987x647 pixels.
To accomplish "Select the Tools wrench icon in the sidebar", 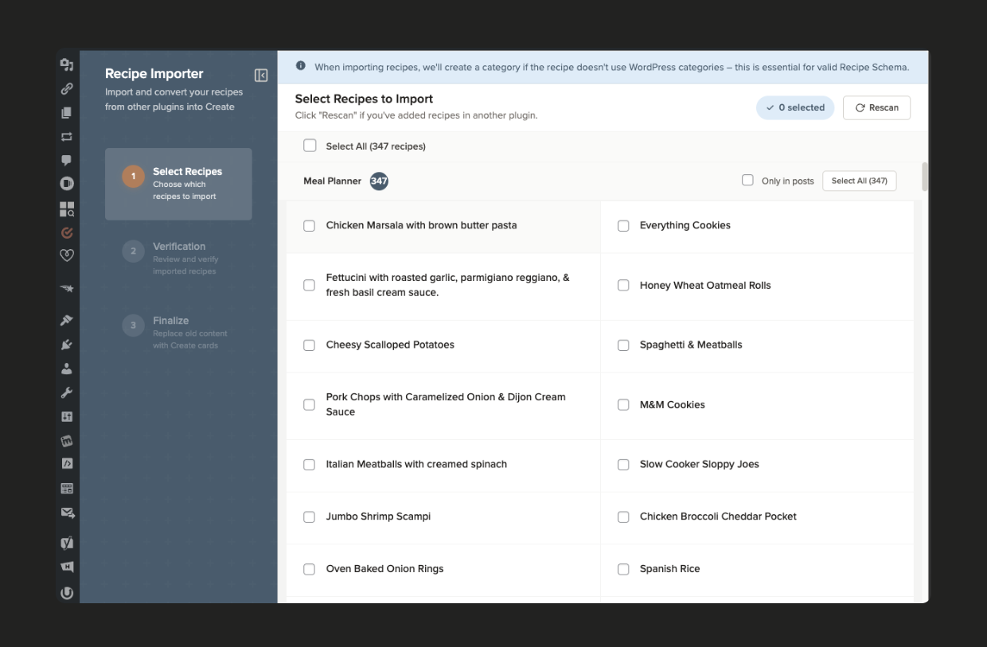I will pos(68,390).
